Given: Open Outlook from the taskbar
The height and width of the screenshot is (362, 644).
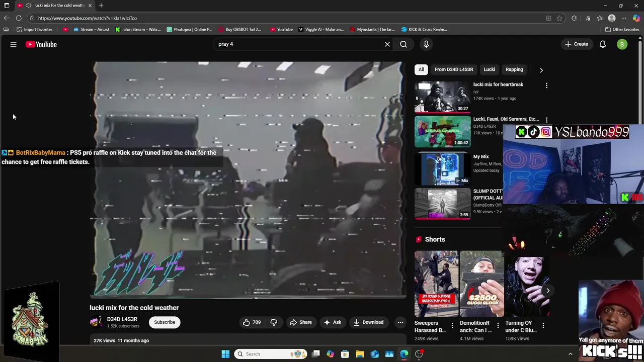Looking at the screenshot, I should coord(374,354).
